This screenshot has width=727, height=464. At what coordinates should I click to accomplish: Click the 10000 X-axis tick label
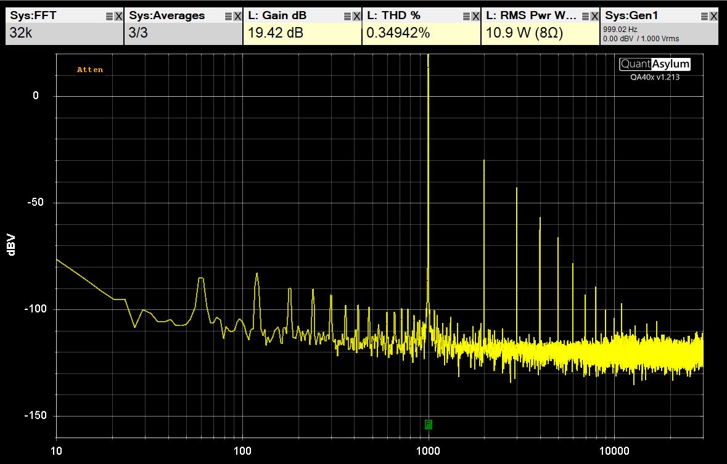click(x=614, y=450)
